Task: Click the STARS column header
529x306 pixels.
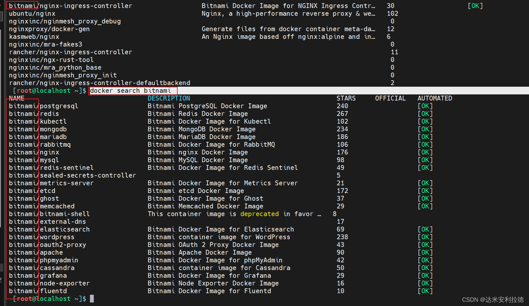Action: pos(346,98)
